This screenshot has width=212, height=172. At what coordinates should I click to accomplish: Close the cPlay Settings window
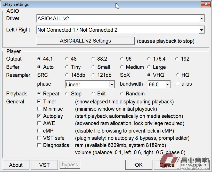206,4
